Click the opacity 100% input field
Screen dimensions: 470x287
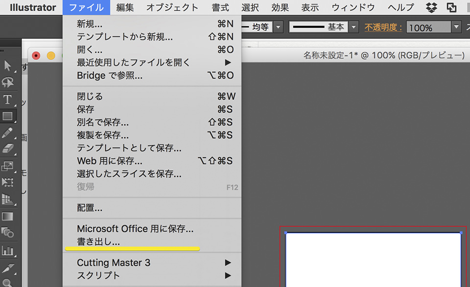(429, 27)
